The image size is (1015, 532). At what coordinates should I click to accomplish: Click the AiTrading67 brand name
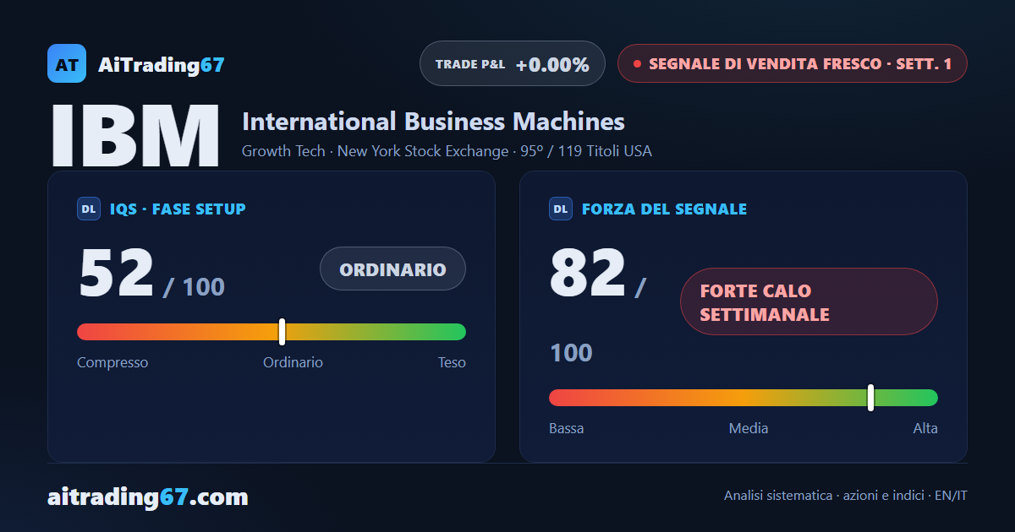(162, 64)
